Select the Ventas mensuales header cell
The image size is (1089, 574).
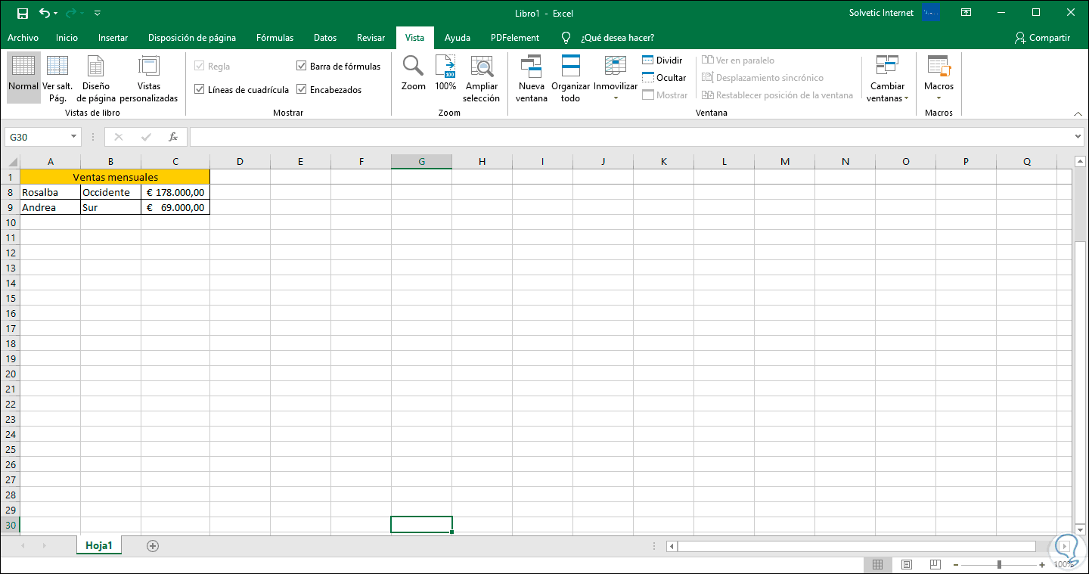[x=115, y=177]
